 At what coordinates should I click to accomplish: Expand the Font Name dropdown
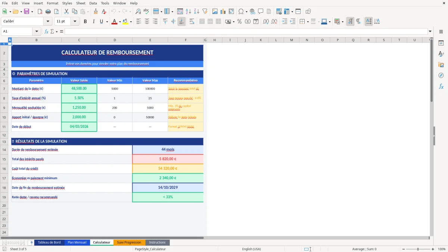click(47, 22)
